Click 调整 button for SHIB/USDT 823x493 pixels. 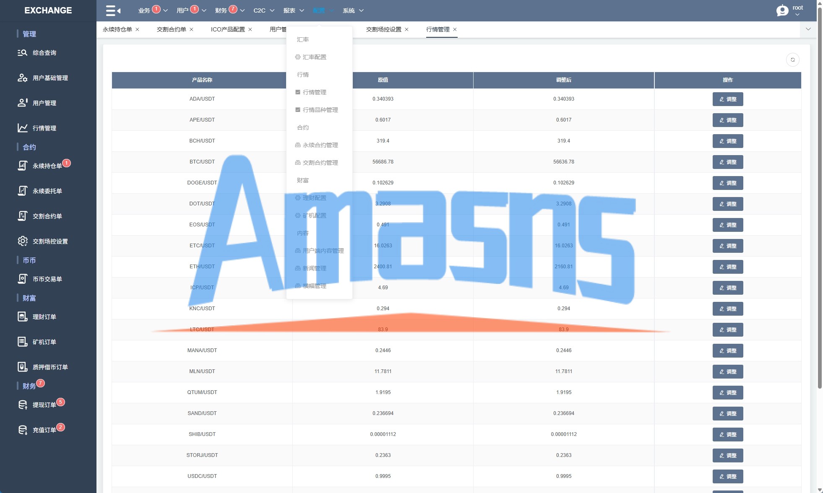728,435
